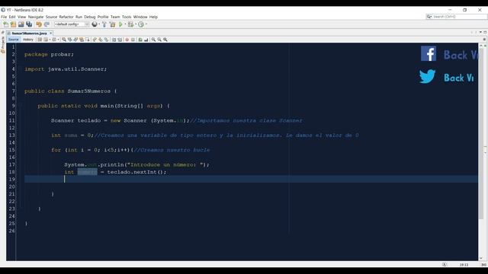Open Forward history dropdown arrow

(58, 40)
